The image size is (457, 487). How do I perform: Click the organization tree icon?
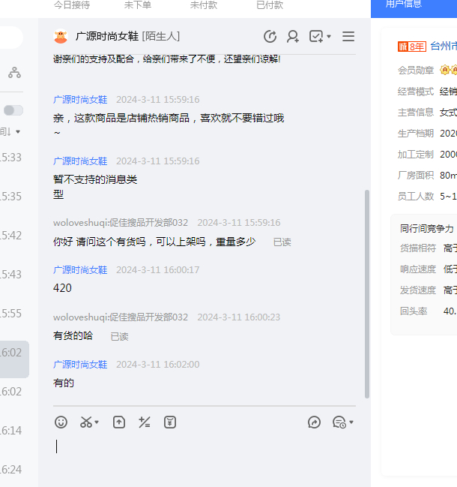point(14,73)
